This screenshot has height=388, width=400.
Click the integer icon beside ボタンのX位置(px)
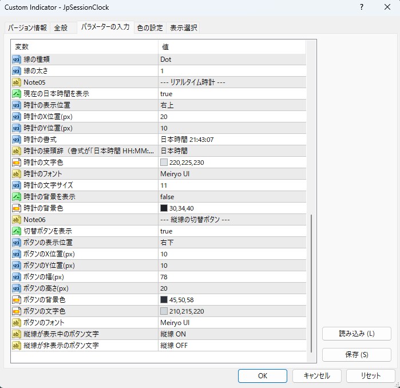17,254
